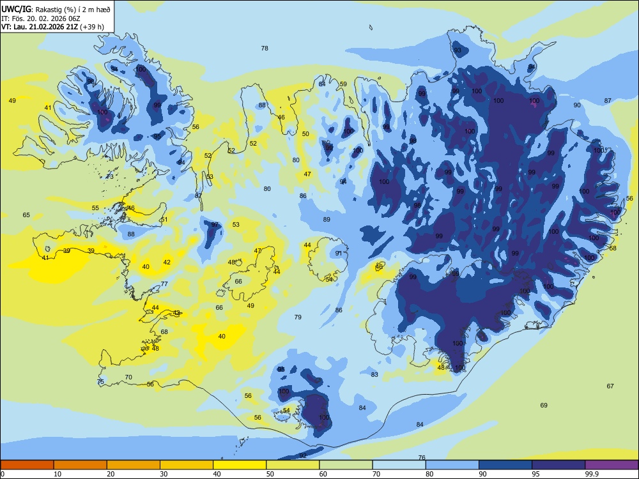Click the humidity value '91' on Hofsjökull glacier
Screen dimensions: 639x479
[x=339, y=253]
